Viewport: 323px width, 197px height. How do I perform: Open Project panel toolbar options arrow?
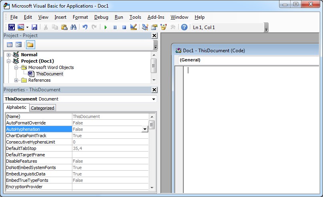point(156,45)
